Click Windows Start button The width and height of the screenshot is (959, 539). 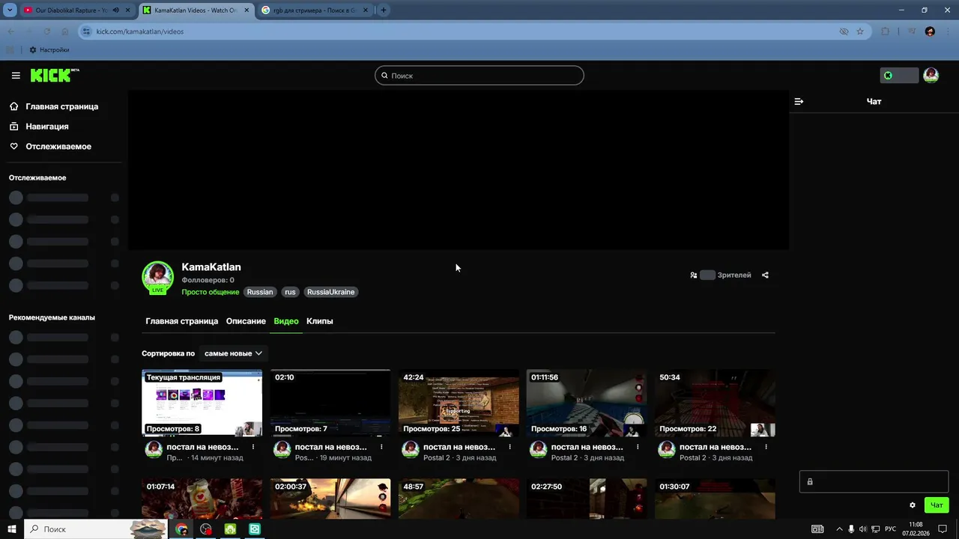[12, 529]
